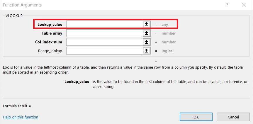Click the Table_array range selector arrow icon
Screen dimensions: 253x124
[x=146, y=33]
